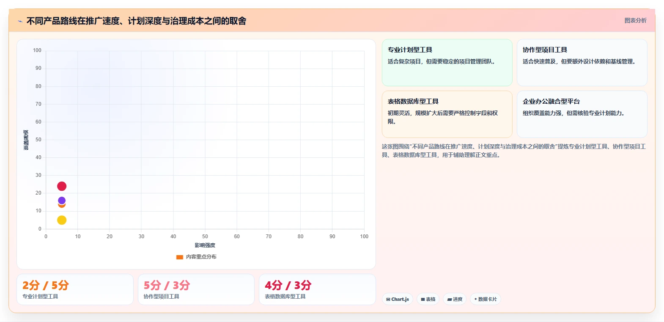The height and width of the screenshot is (322, 664).
Task: Select the 4分 / 3分 score card
Action: click(317, 289)
